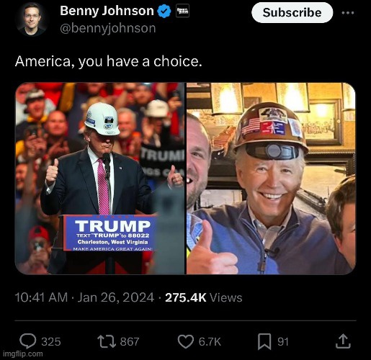
Task: Click the share upload icon
Action: 343,341
